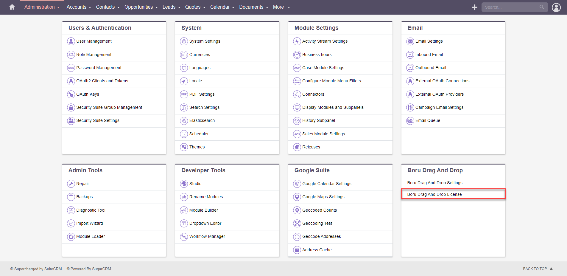Click the search magnifier icon
This screenshot has width=567, height=276.
542,7
